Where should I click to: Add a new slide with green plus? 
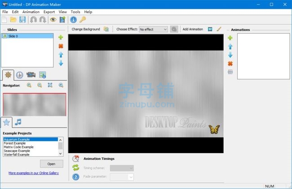61,37
